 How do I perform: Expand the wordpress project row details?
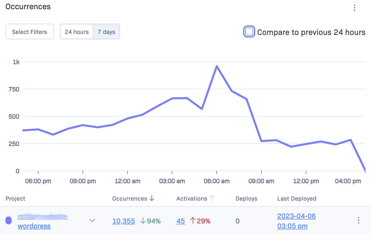click(x=92, y=221)
